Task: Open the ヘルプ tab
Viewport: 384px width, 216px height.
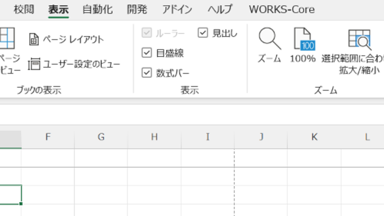Action: point(220,10)
